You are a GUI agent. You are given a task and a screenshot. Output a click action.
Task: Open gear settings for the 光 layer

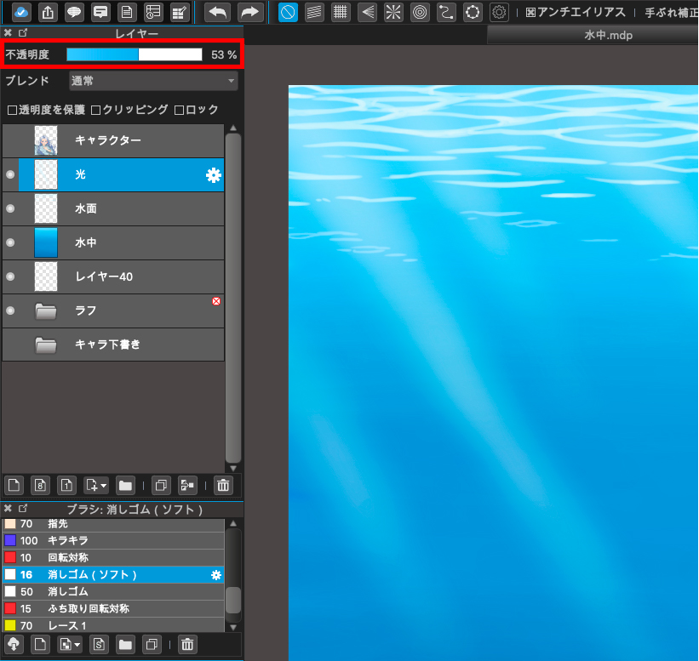click(x=214, y=175)
